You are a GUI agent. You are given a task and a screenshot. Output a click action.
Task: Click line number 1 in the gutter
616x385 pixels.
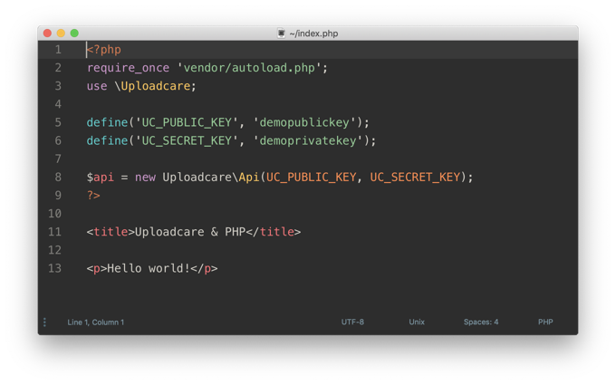(x=58, y=50)
